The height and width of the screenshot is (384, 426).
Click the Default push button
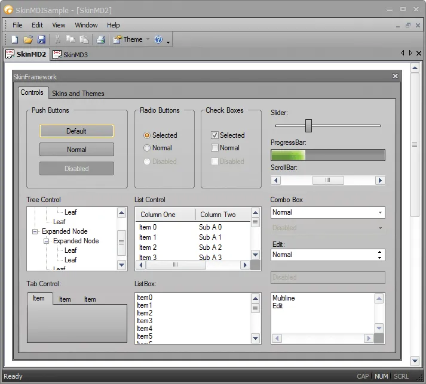76,131
